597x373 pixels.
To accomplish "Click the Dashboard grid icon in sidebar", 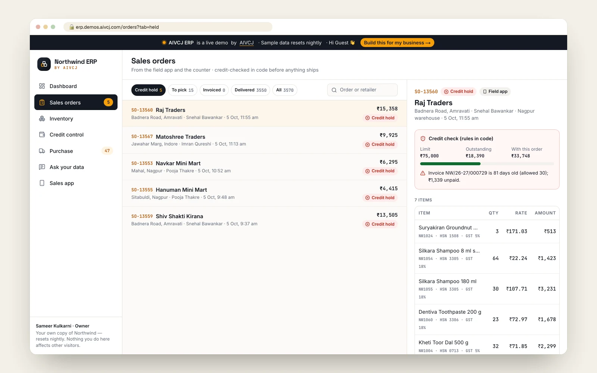I will (42, 86).
